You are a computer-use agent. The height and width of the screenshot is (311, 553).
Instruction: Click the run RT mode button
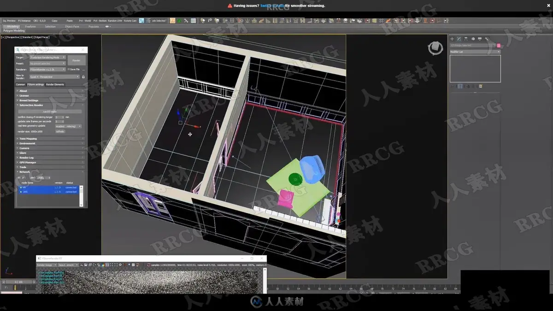(50, 111)
